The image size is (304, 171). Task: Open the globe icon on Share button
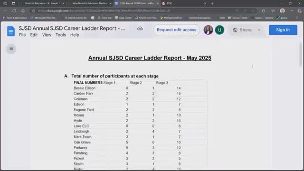tap(235, 30)
